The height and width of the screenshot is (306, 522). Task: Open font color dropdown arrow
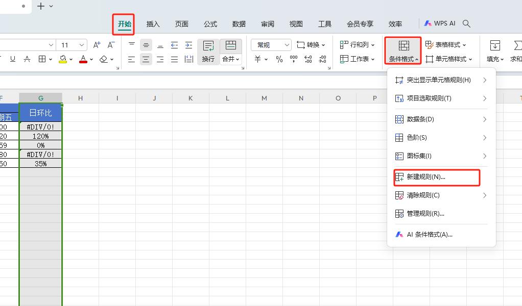[x=91, y=60]
